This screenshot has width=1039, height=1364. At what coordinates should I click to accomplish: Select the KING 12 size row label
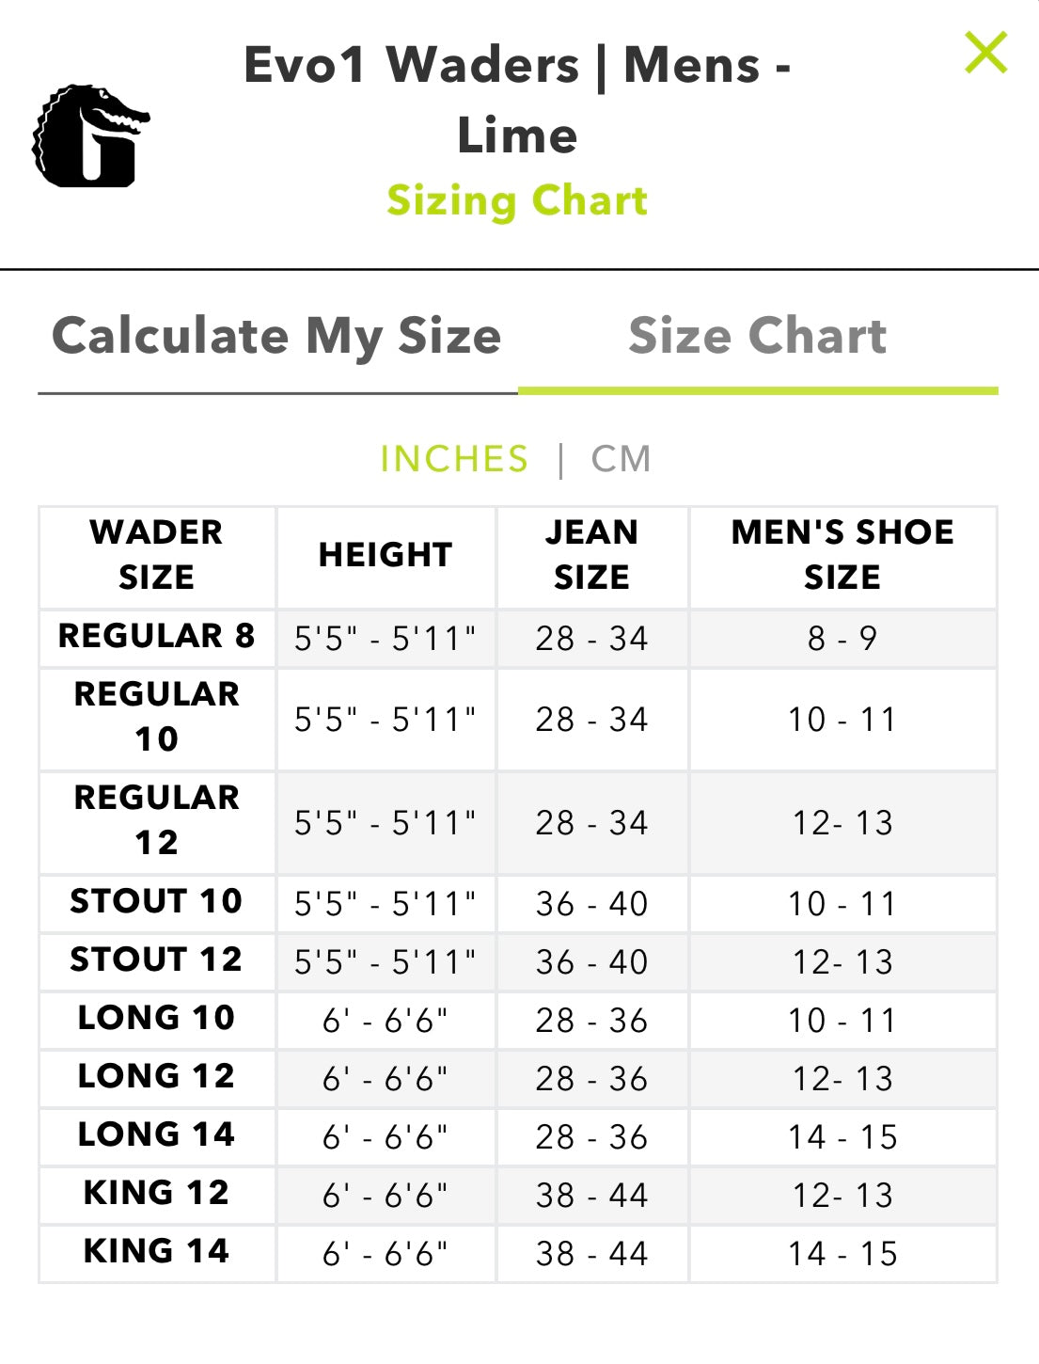click(x=157, y=1193)
